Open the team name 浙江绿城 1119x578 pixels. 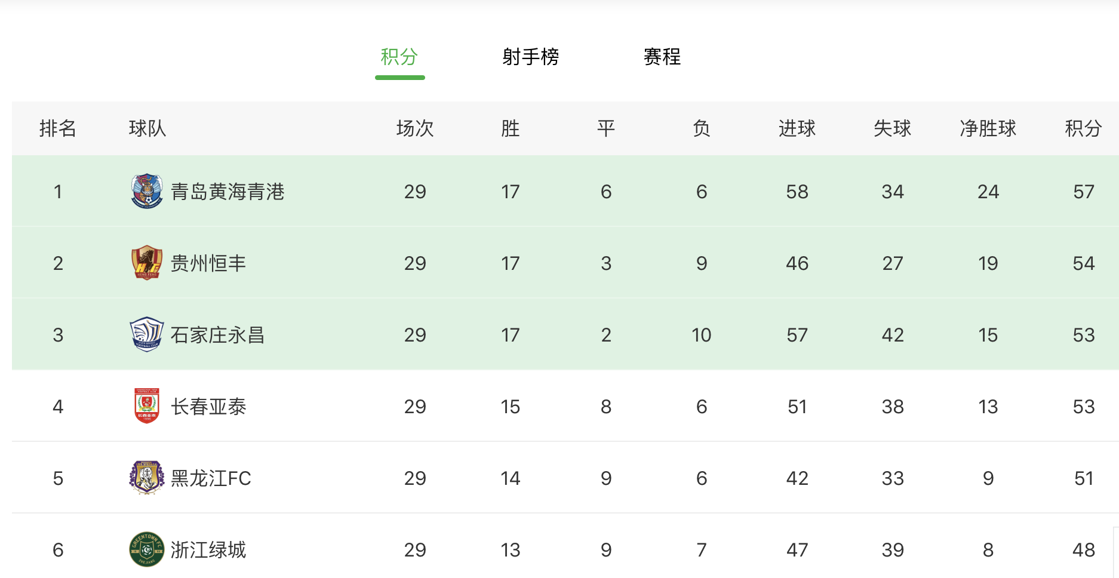coord(208,550)
